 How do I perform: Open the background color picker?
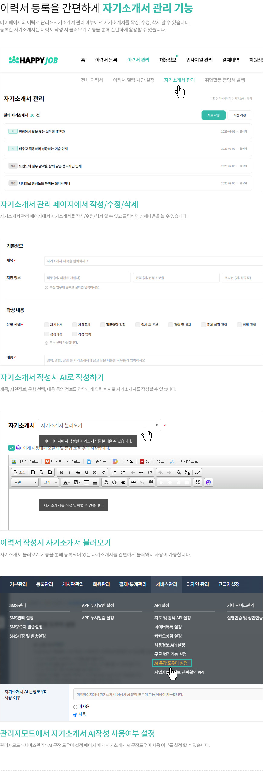77,482
